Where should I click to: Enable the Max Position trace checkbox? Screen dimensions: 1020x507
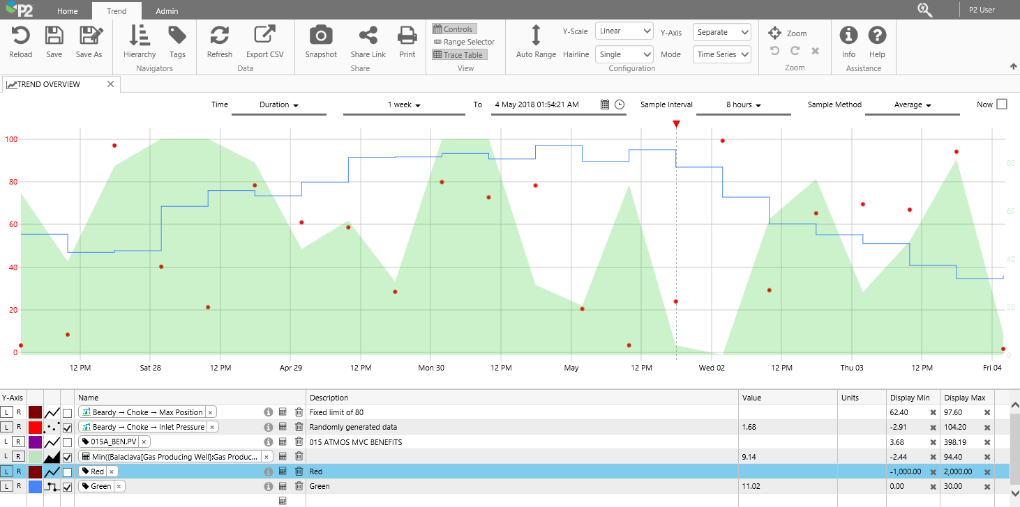coord(67,413)
